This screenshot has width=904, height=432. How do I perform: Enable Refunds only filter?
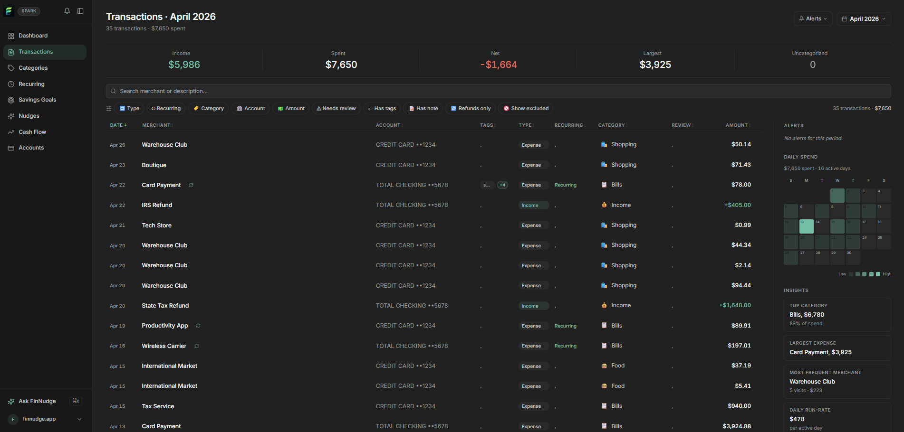pos(471,109)
